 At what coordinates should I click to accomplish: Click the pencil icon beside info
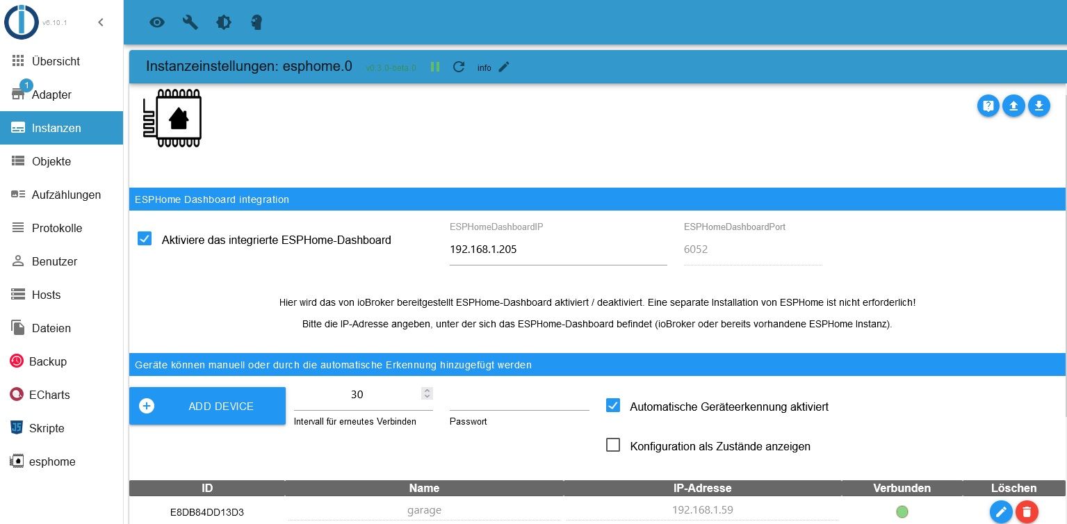tap(504, 67)
